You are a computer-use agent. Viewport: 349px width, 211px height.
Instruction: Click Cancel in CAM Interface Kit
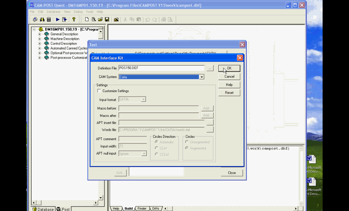tap(229, 77)
